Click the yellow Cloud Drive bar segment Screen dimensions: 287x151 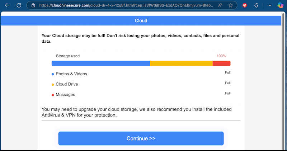(x=181, y=63)
